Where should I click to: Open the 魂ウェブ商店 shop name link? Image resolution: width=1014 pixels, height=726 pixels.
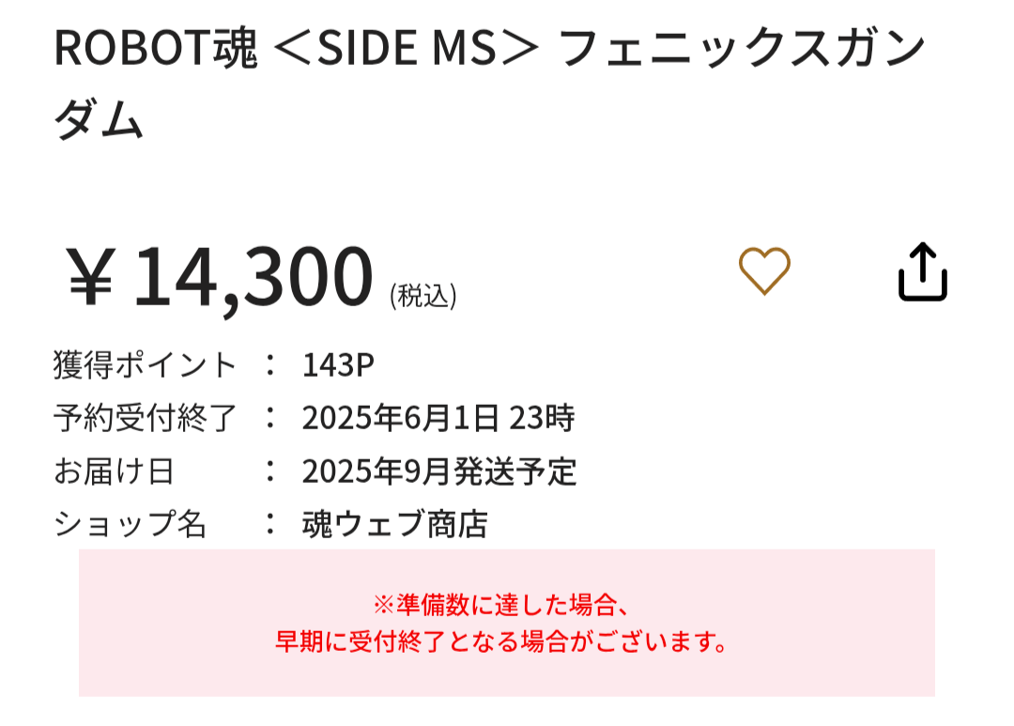(x=394, y=524)
